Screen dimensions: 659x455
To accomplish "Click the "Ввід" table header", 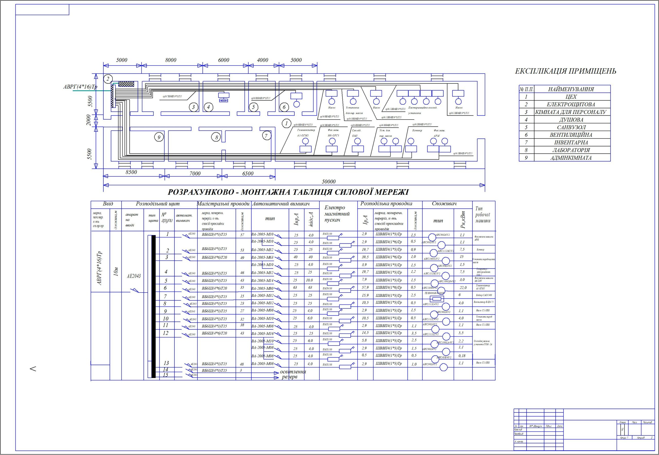I will 108,204.
